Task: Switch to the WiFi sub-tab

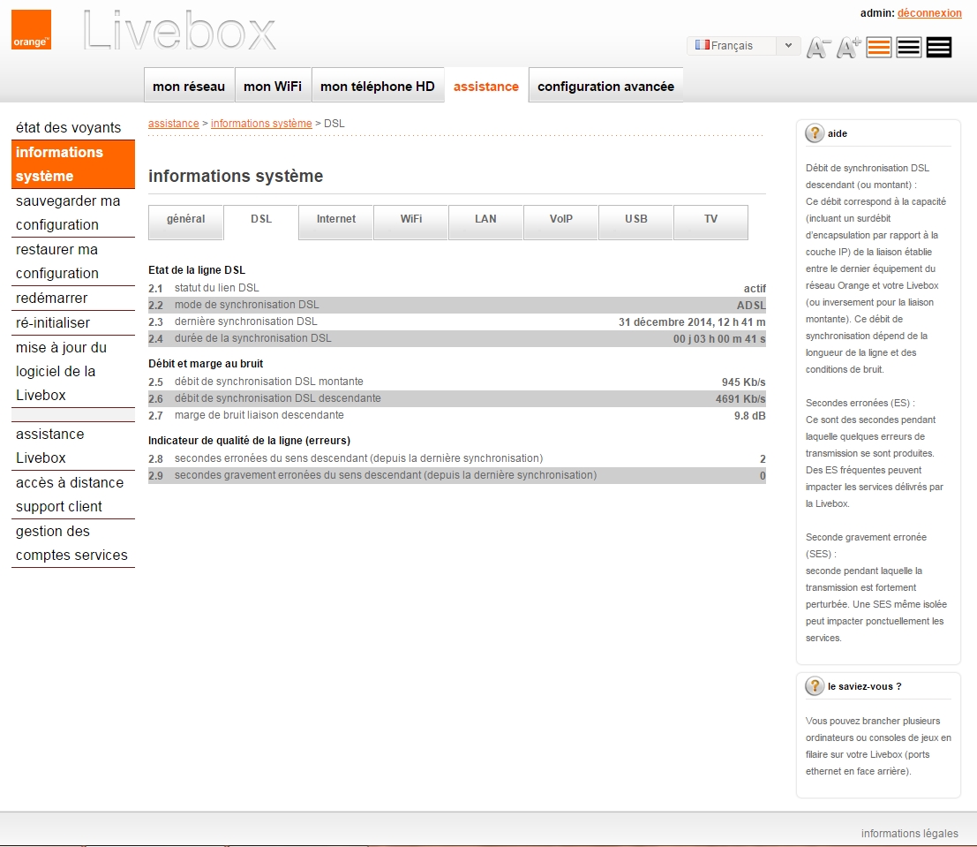Action: [x=411, y=222]
